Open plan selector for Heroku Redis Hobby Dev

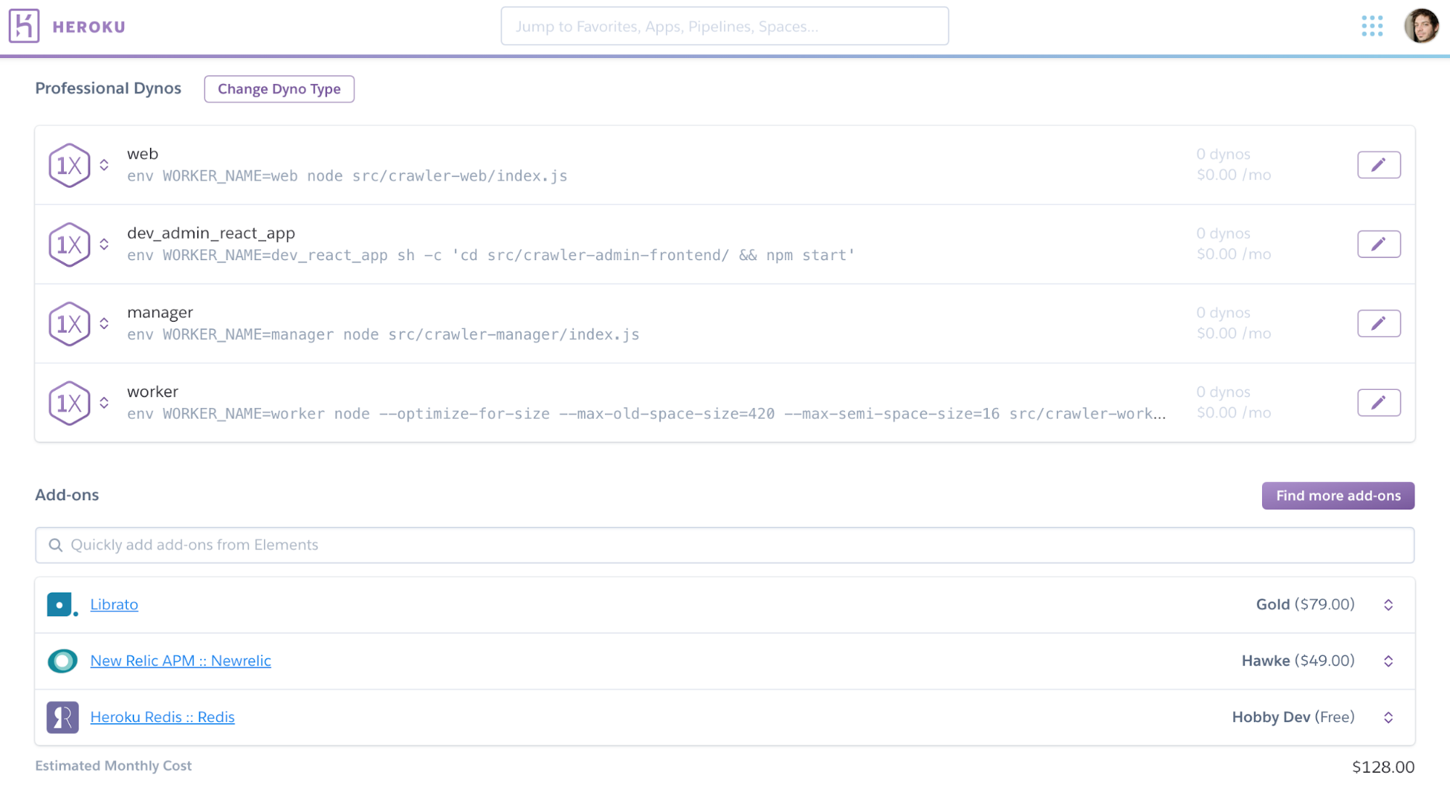(x=1388, y=717)
